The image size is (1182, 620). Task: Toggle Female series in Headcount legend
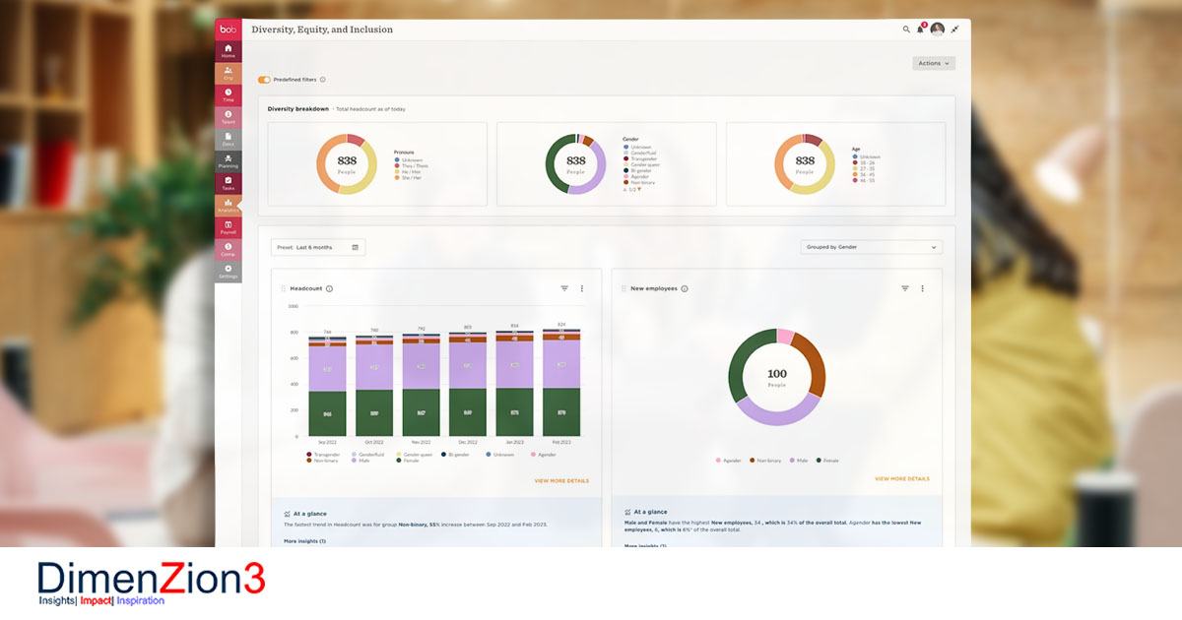coord(399,461)
